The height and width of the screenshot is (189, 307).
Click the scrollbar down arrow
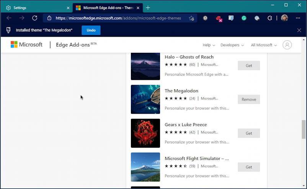pos(304,186)
